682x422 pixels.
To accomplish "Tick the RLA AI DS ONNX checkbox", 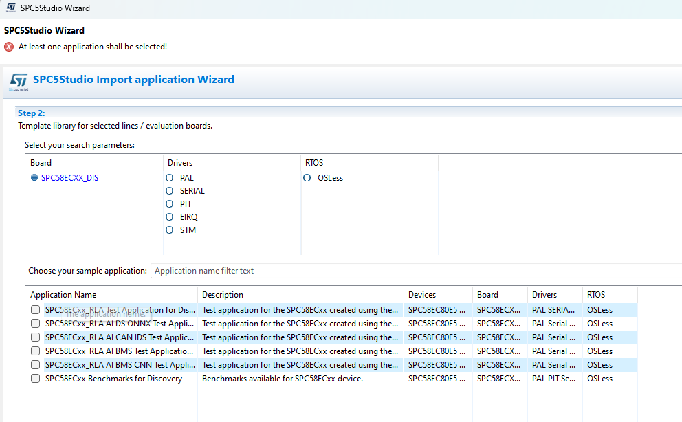I will (x=35, y=324).
